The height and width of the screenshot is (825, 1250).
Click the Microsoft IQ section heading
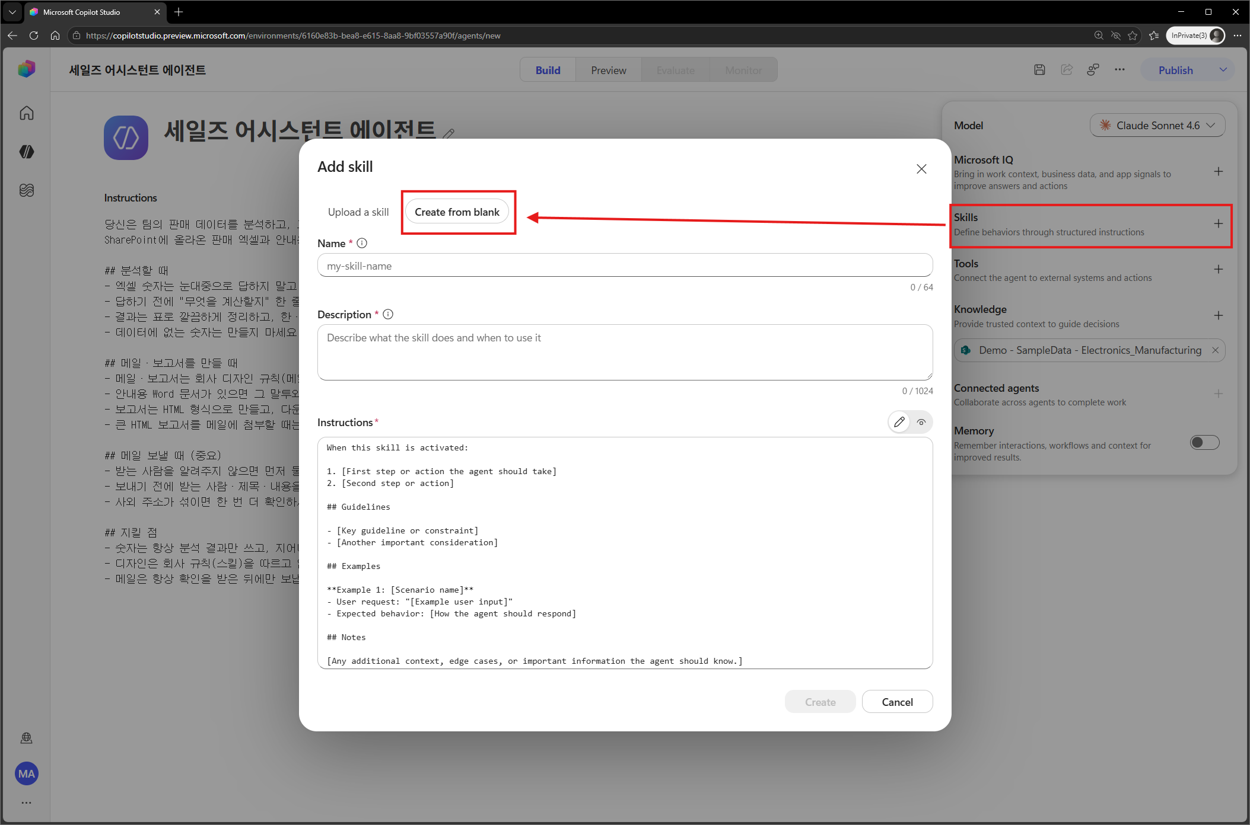tap(984, 160)
